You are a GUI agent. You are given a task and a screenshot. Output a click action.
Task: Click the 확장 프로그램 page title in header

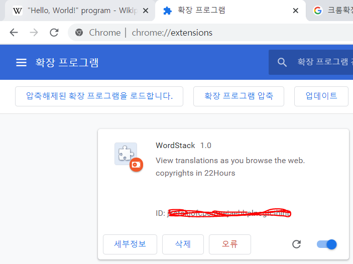tap(67, 62)
